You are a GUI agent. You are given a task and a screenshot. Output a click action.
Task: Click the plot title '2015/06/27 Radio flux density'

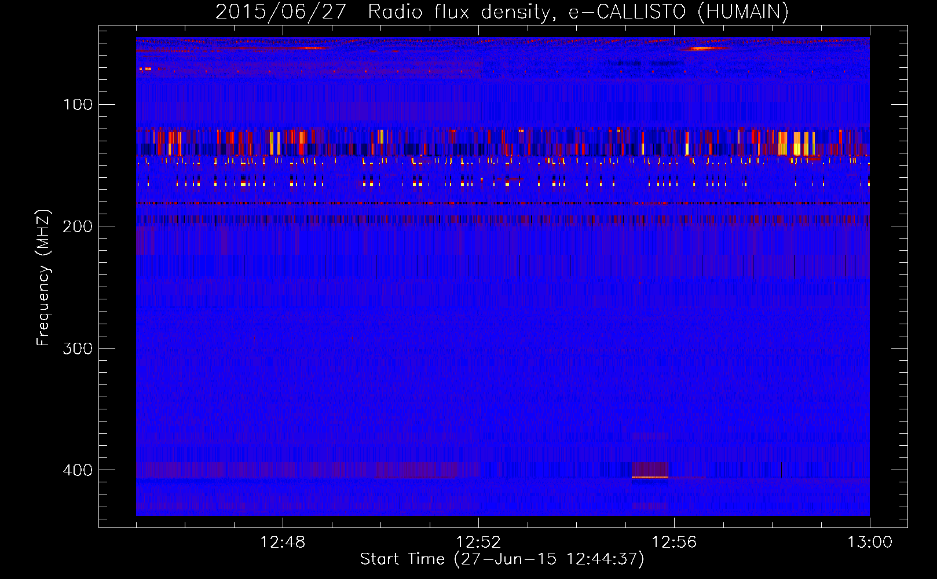coord(383,12)
